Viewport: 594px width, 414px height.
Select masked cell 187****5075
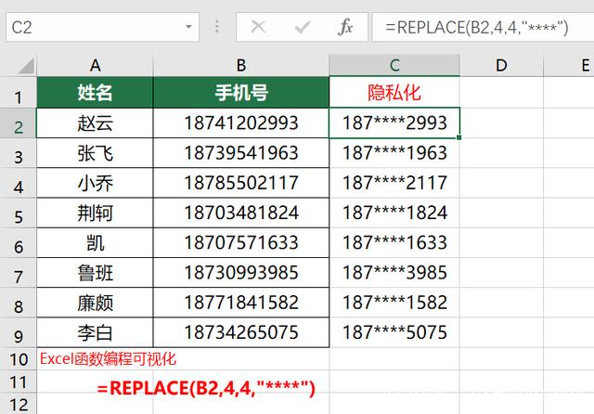pos(394,332)
